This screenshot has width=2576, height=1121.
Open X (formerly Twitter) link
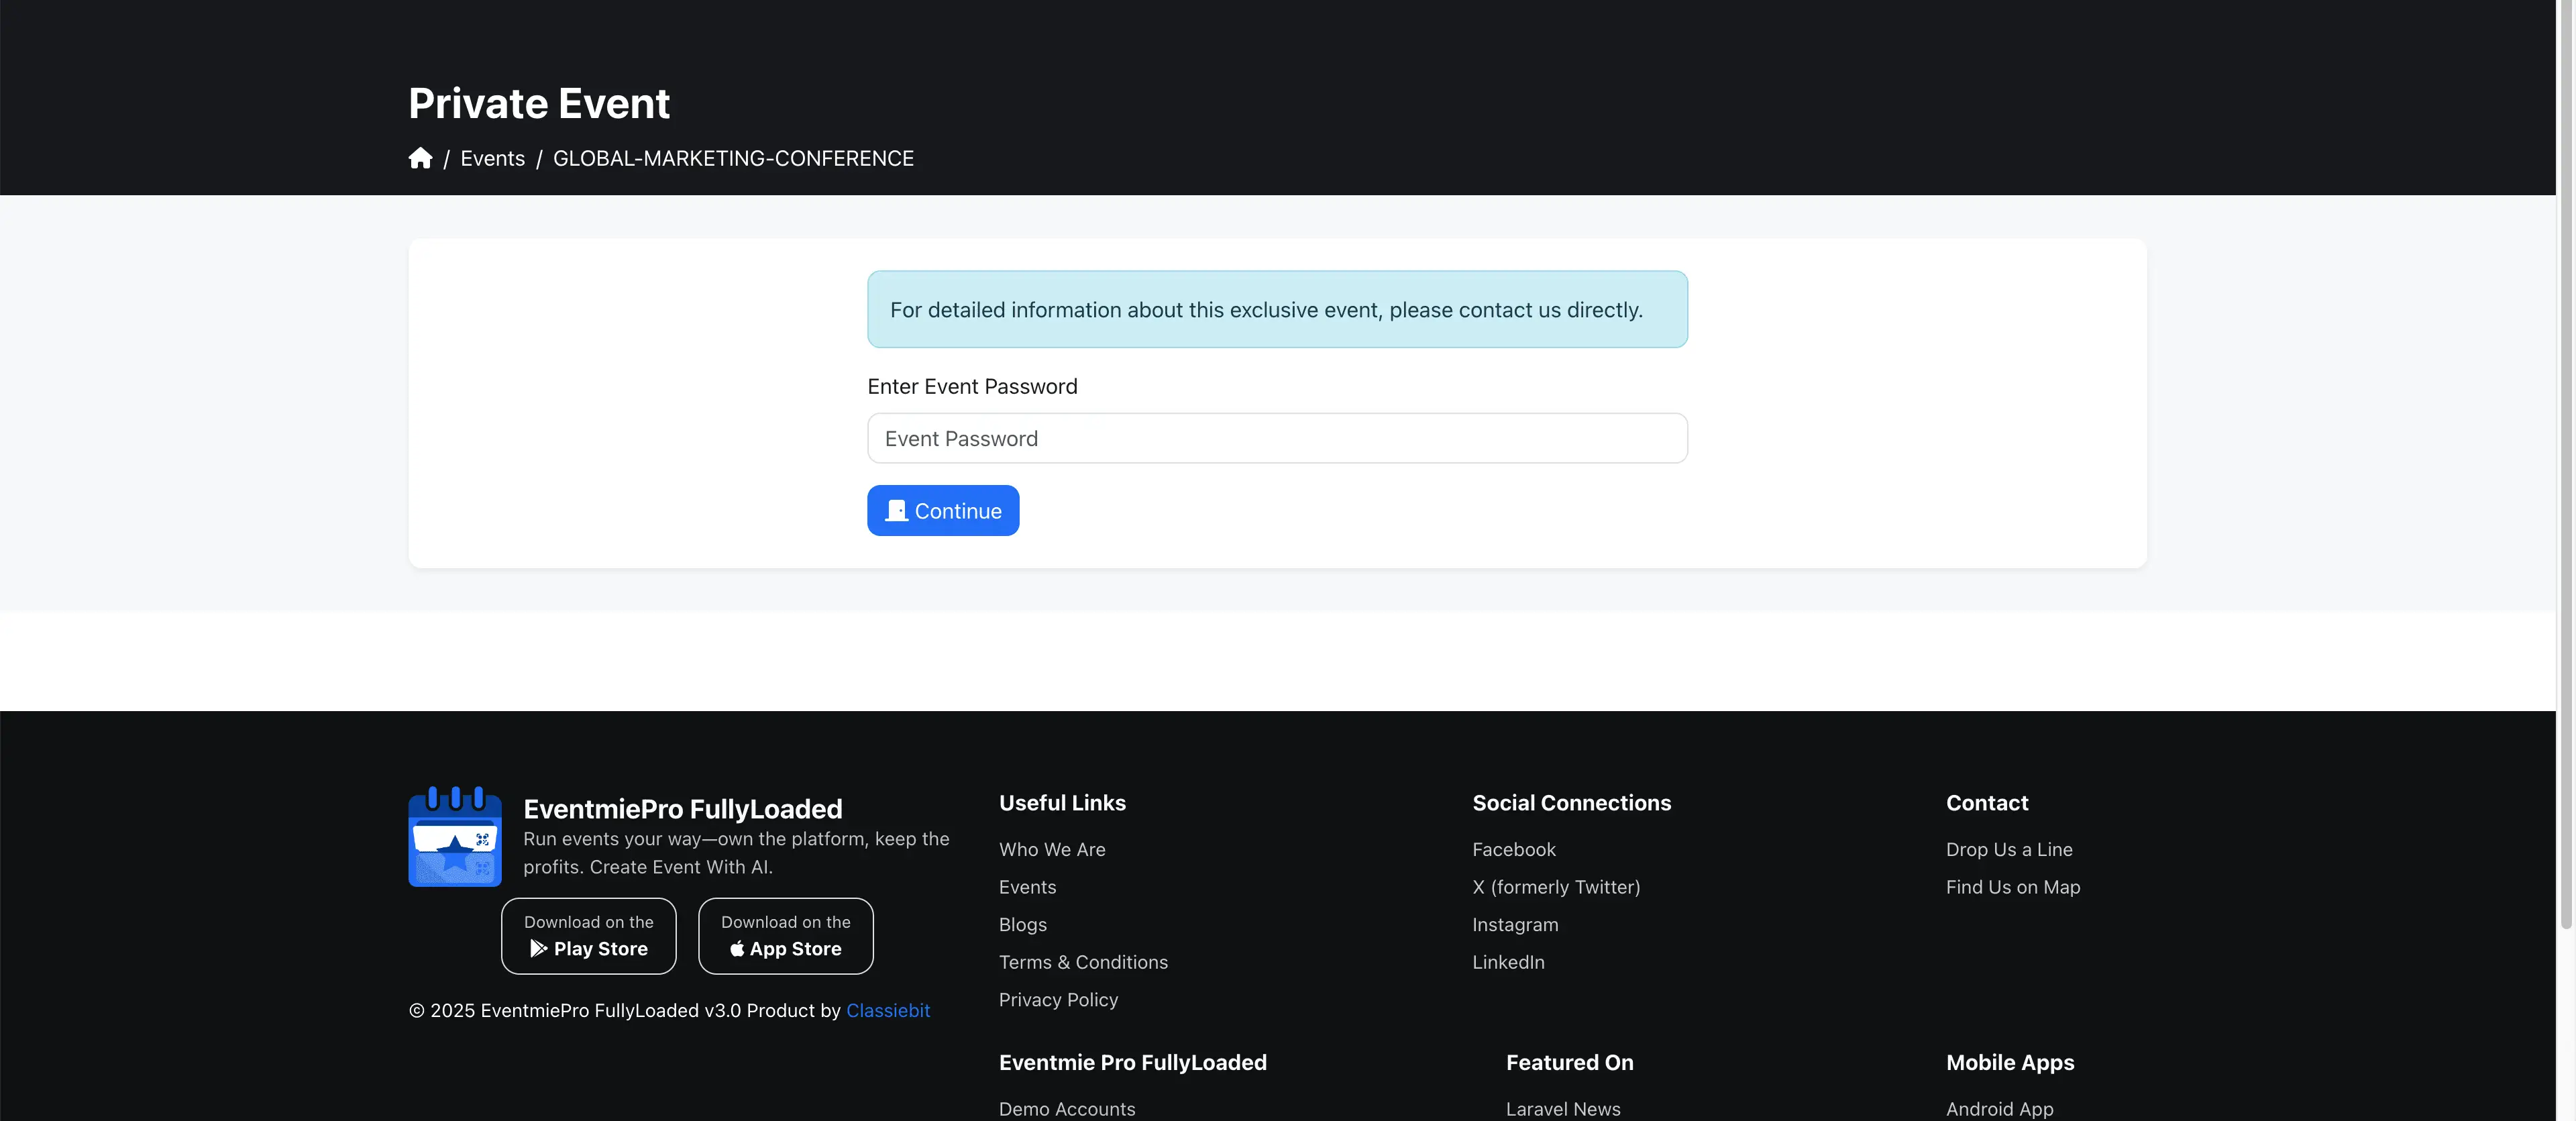[x=1556, y=887]
